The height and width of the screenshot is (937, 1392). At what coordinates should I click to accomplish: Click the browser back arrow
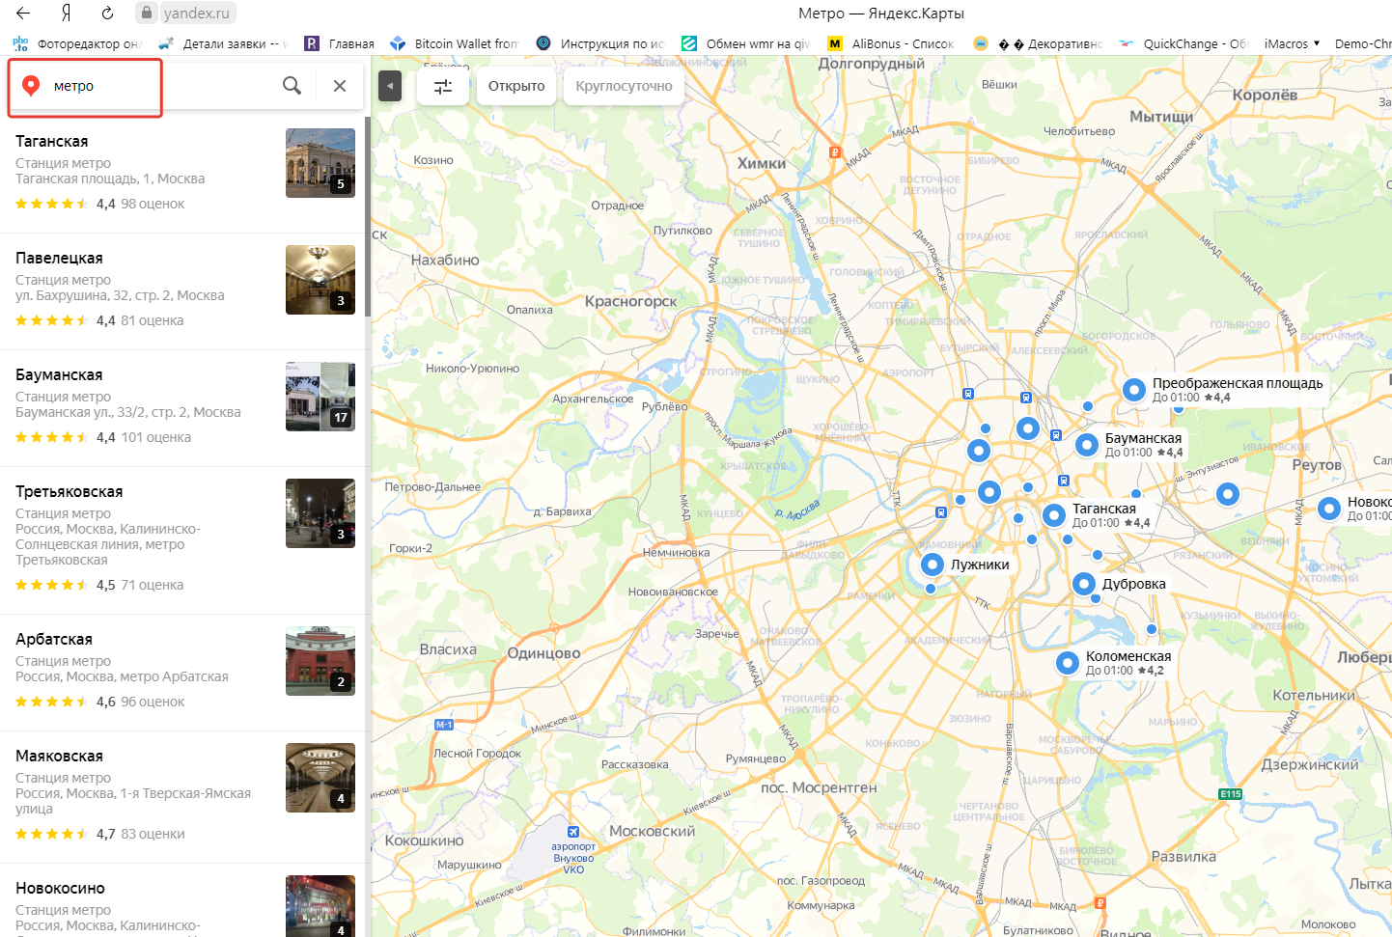(x=23, y=13)
